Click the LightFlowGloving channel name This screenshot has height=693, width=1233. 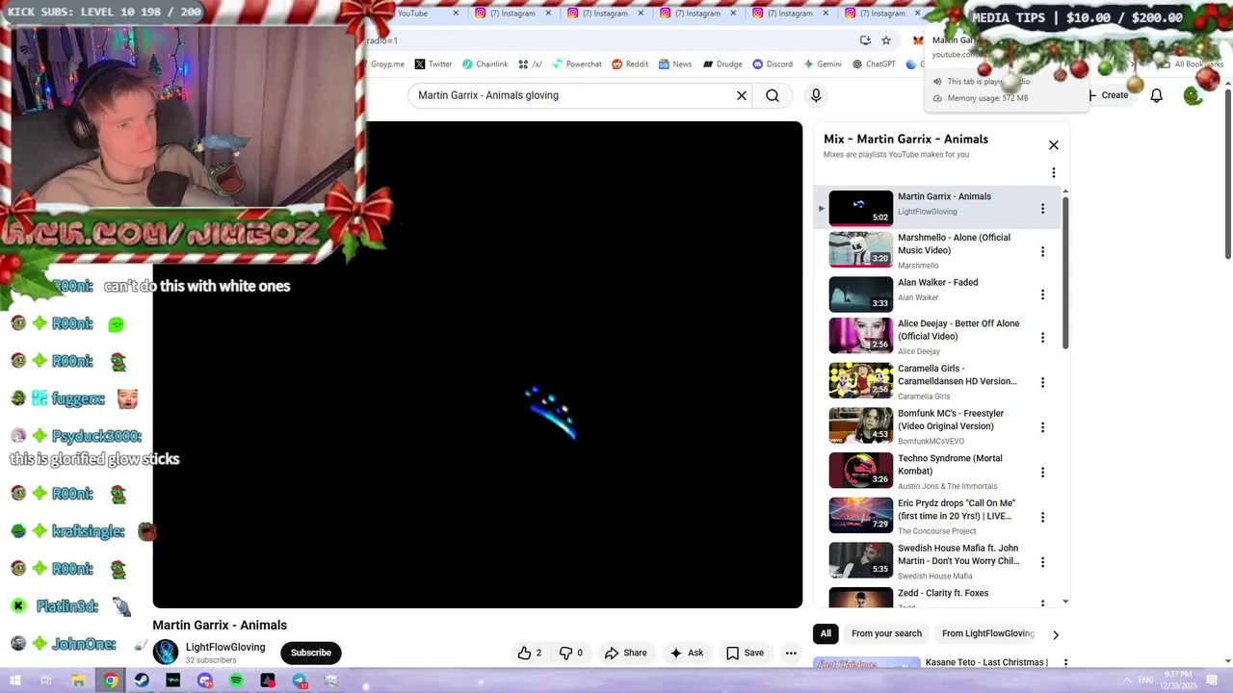pyautogui.click(x=225, y=647)
